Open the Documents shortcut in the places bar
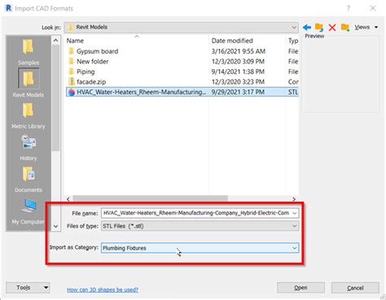Image resolution: width=386 pixels, height=300 pixels. click(29, 180)
